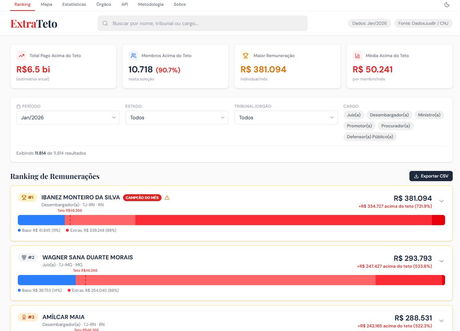
Task: Open the Período dropdown showing Jan/2026
Action: [x=68, y=118]
